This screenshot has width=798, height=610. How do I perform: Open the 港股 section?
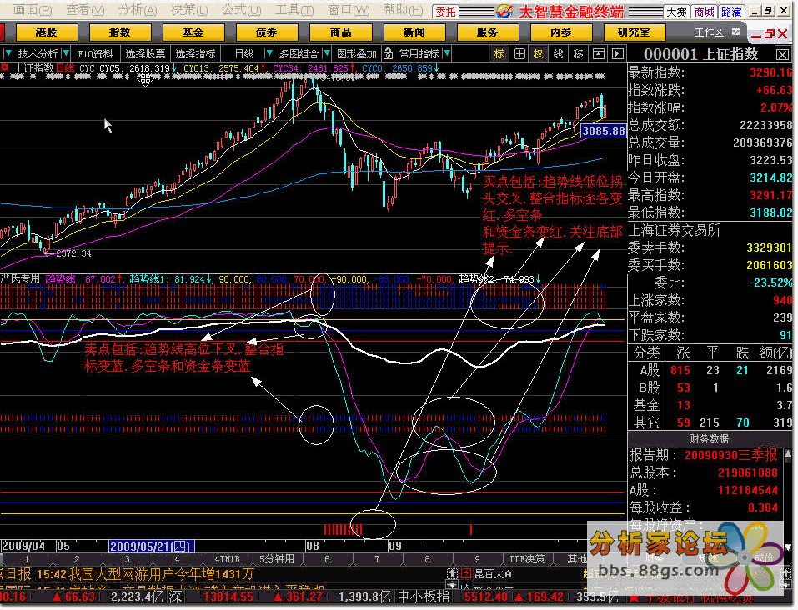click(x=47, y=32)
